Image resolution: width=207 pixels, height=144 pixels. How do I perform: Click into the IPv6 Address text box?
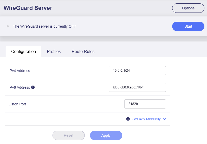137,87
